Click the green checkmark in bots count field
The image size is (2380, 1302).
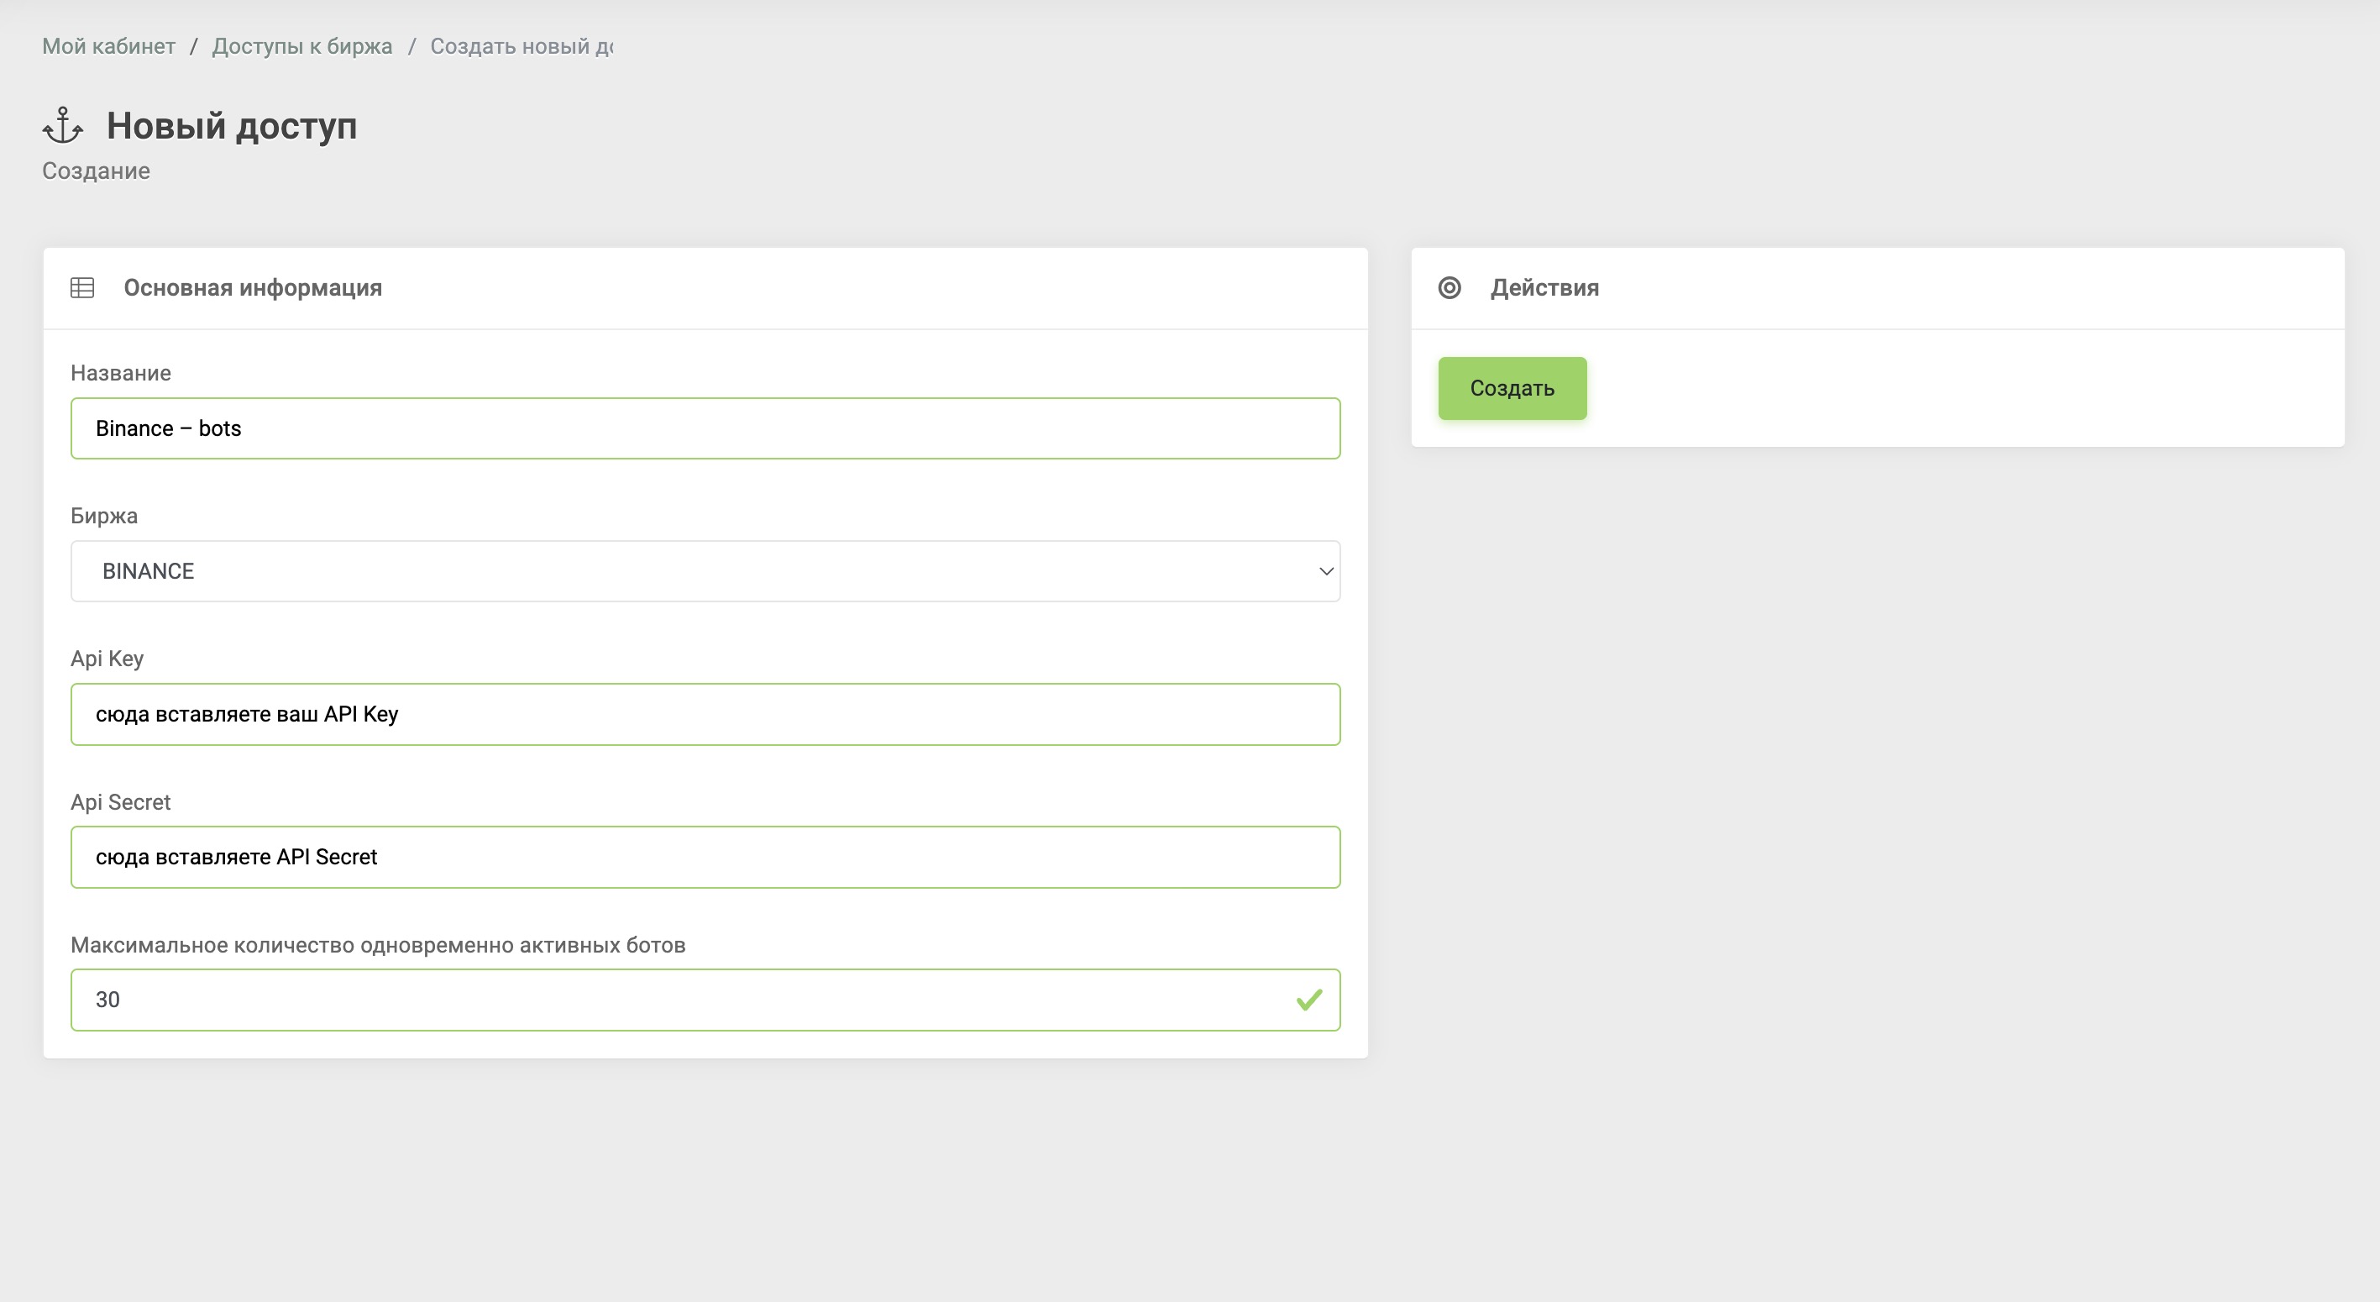[x=1309, y=1000]
